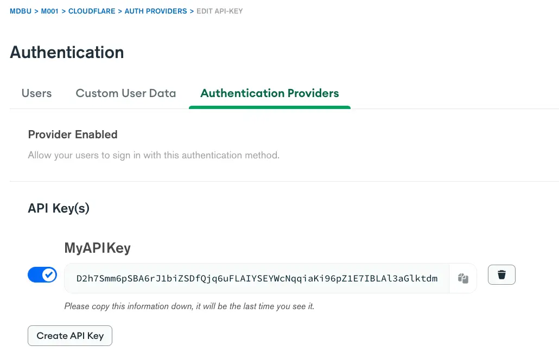Viewport: 559px width, 359px height.
Task: Select the API key text field
Action: point(255,278)
